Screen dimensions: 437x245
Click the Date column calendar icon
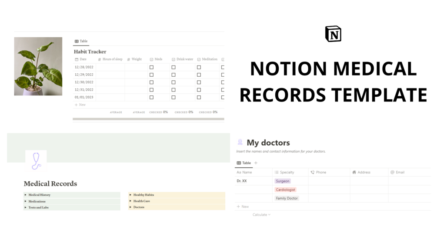77,59
